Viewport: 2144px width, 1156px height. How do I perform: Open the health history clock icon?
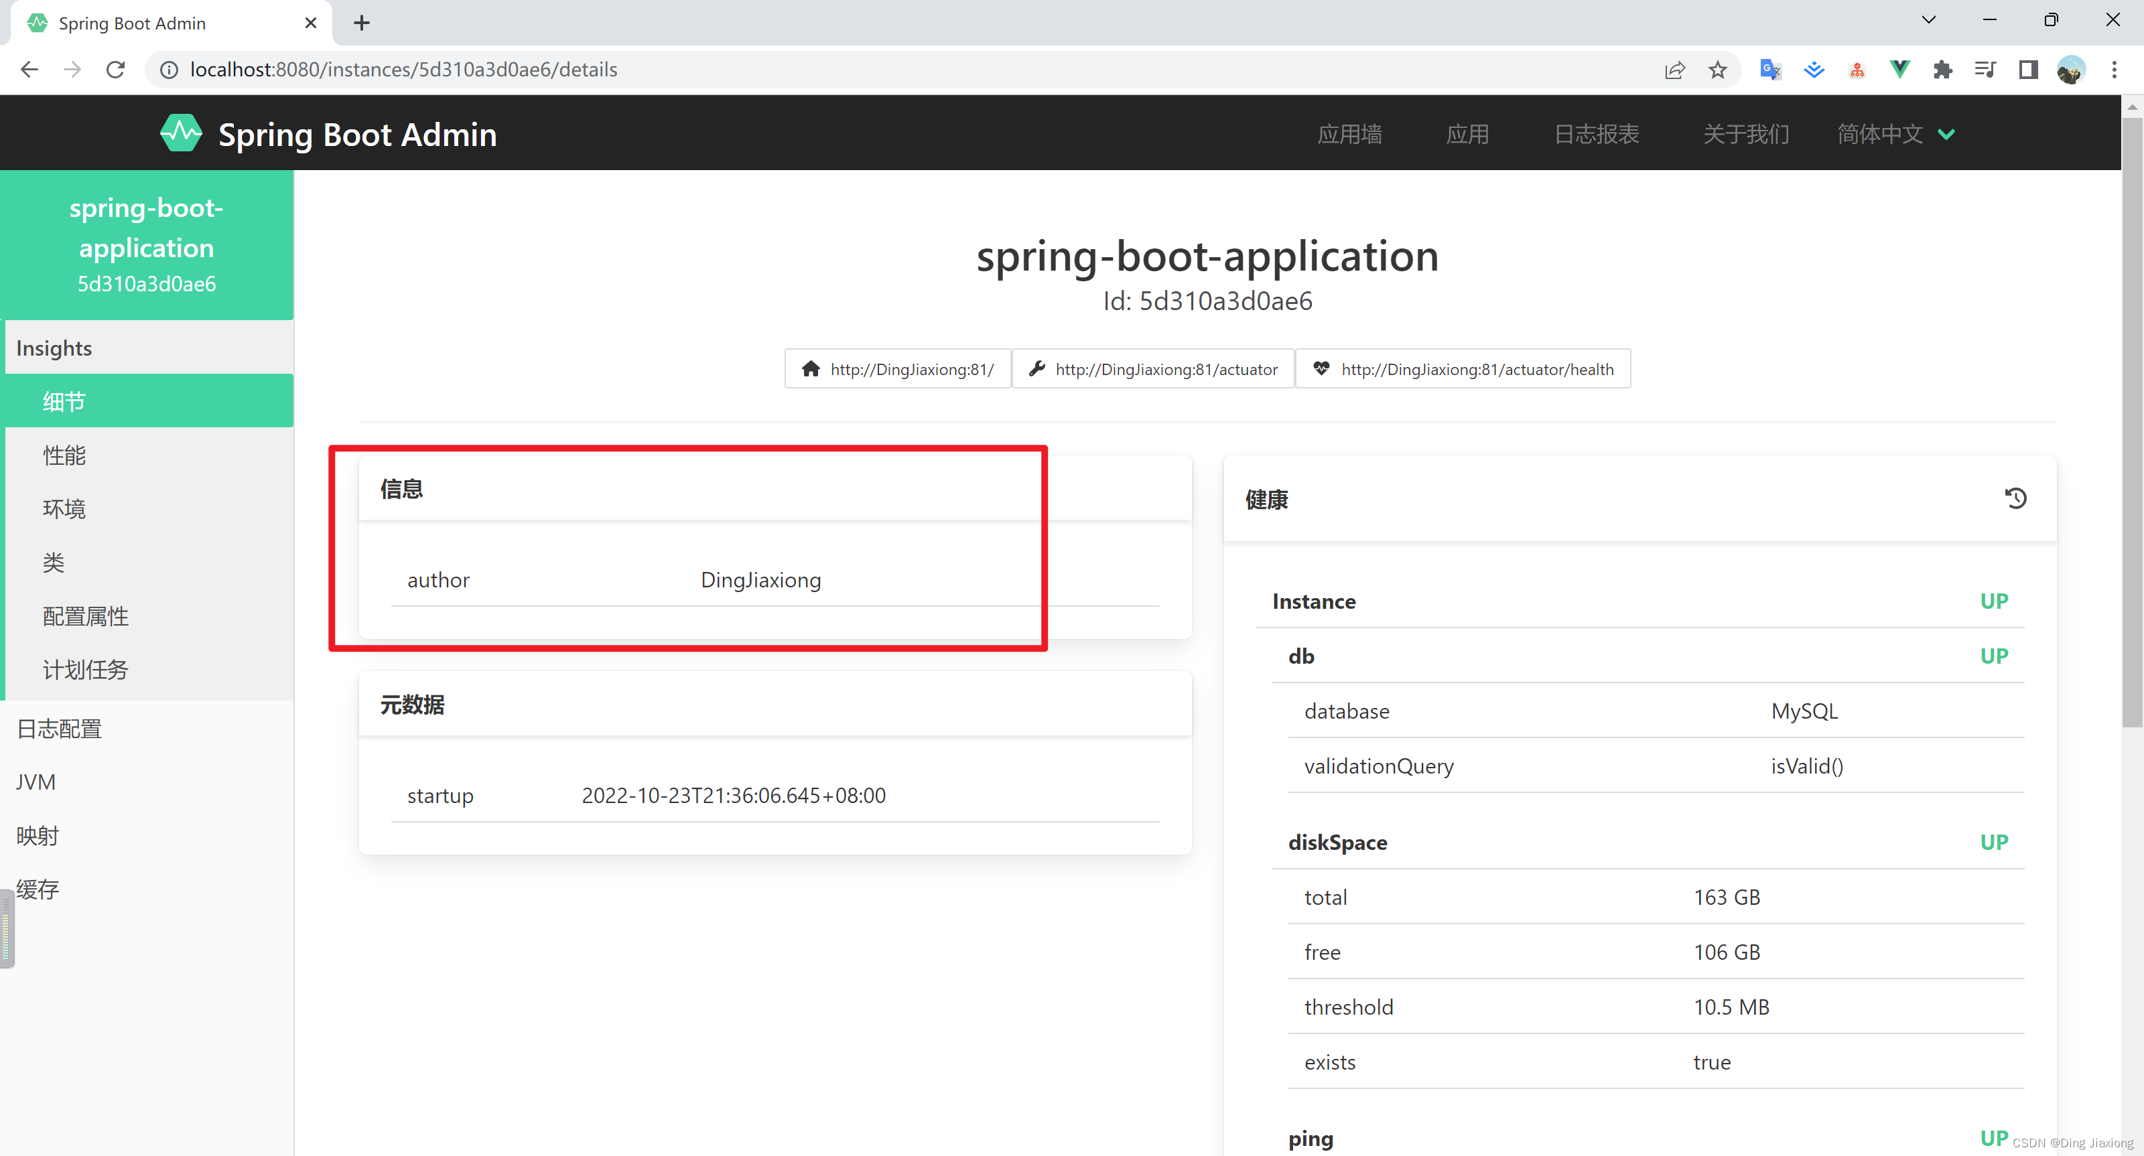[2015, 498]
